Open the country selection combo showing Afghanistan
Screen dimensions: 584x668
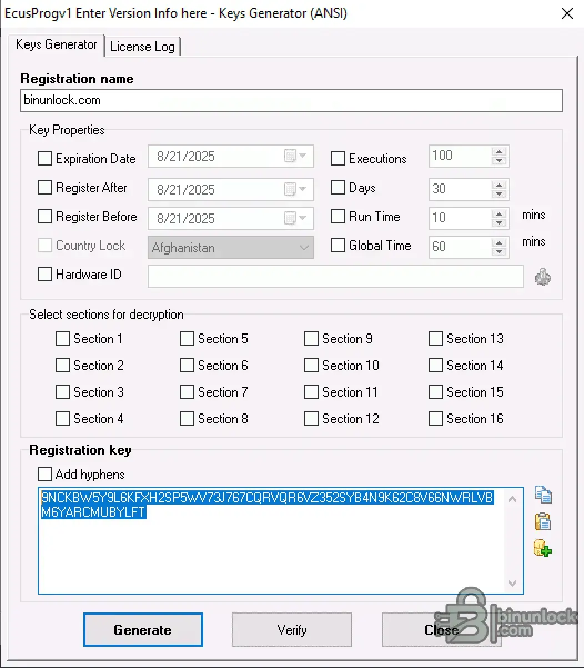pyautogui.click(x=303, y=247)
